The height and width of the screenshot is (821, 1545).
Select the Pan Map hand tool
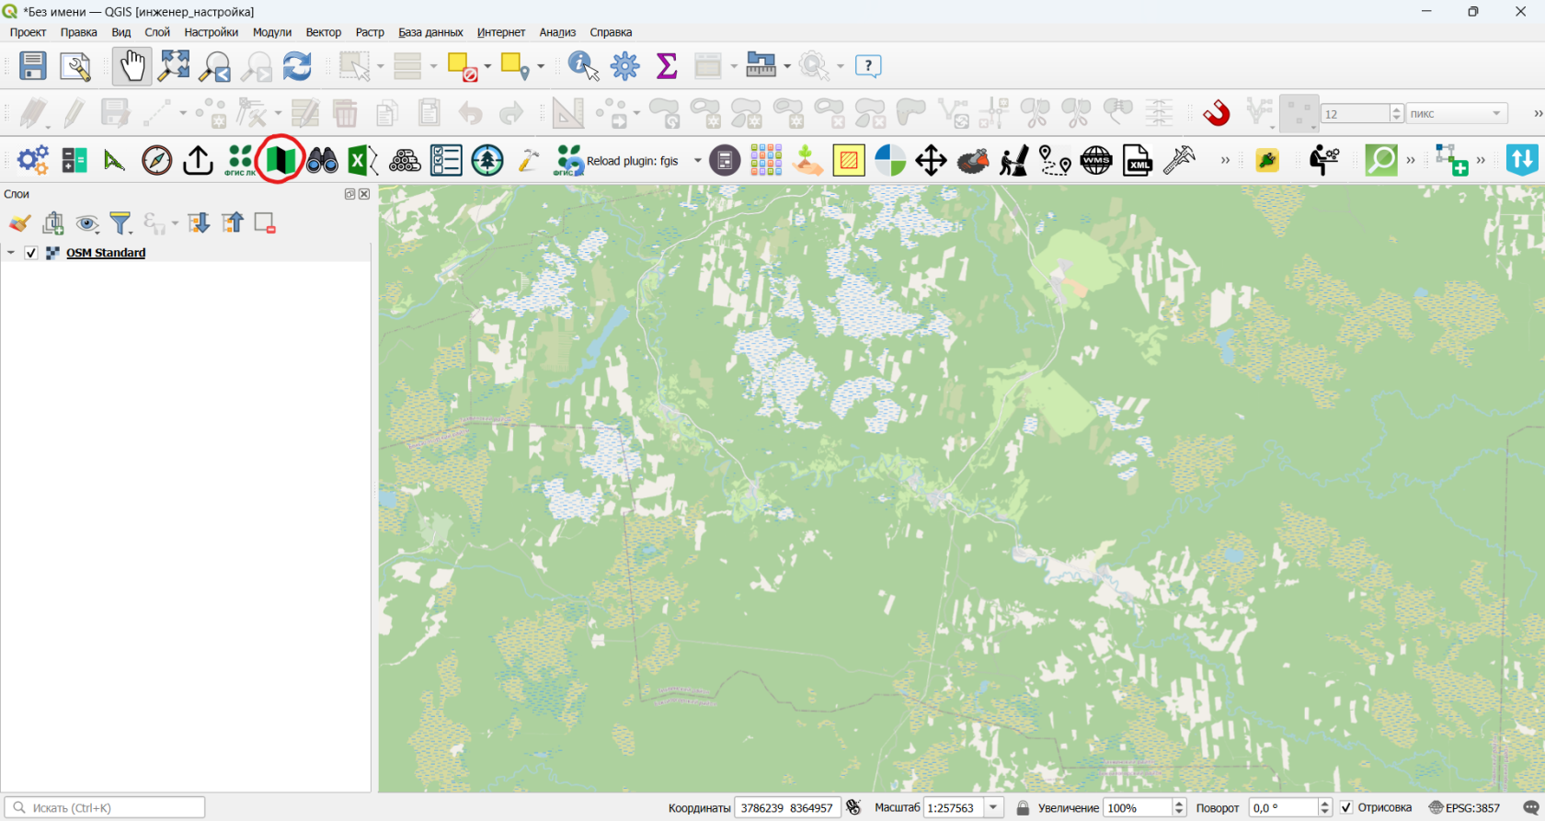pos(132,66)
